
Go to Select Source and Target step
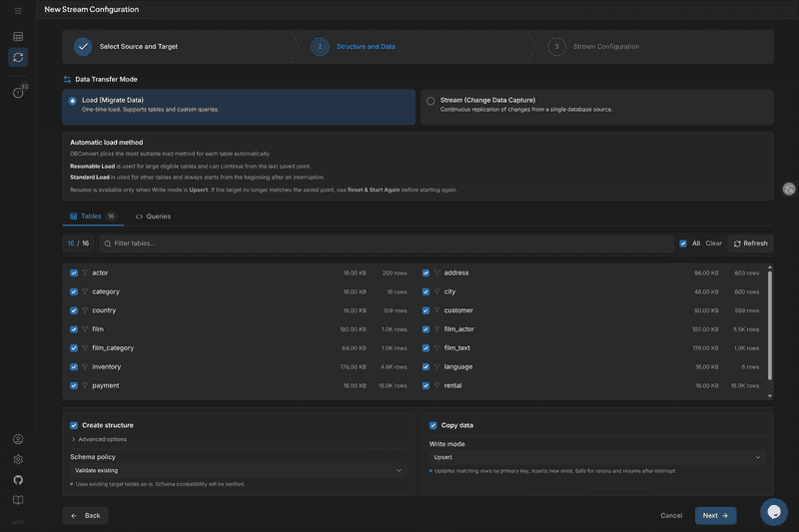click(126, 46)
